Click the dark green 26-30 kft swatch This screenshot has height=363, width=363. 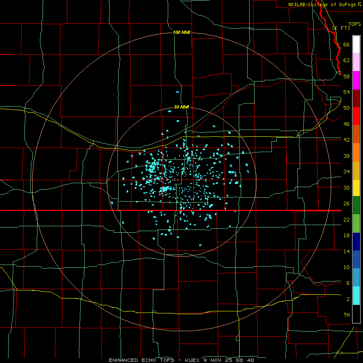click(356, 205)
